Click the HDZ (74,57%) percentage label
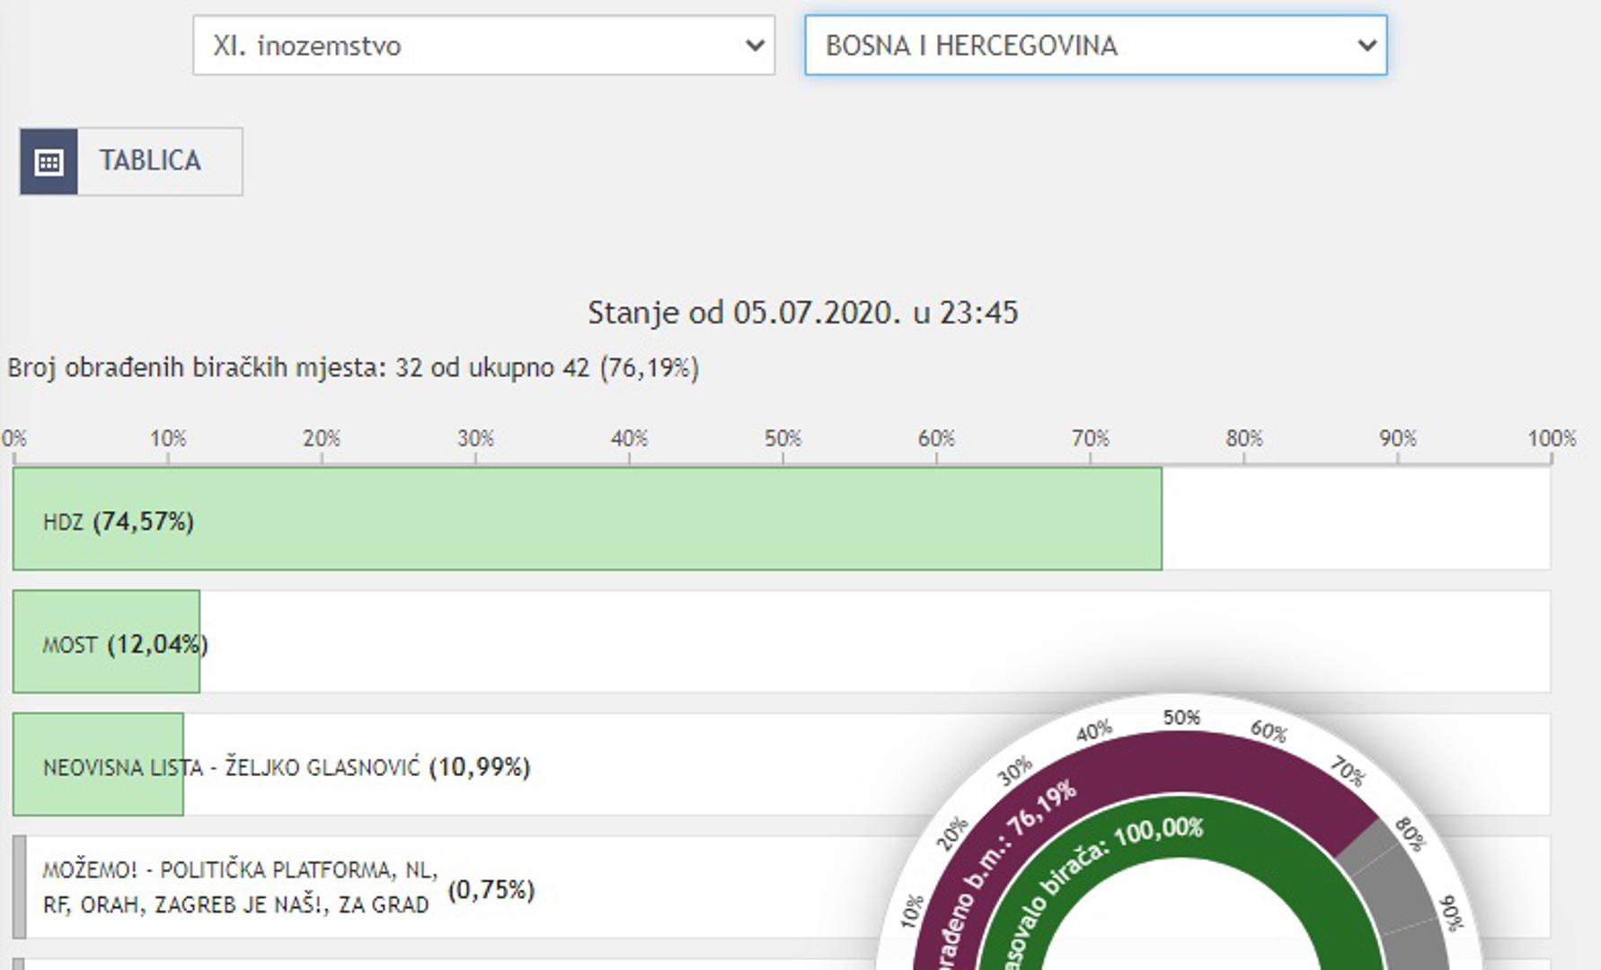This screenshot has height=970, width=1601. 143,522
